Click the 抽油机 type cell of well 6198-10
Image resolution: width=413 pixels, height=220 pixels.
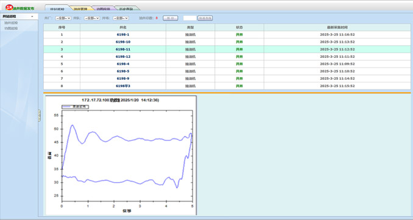pyautogui.click(x=191, y=42)
